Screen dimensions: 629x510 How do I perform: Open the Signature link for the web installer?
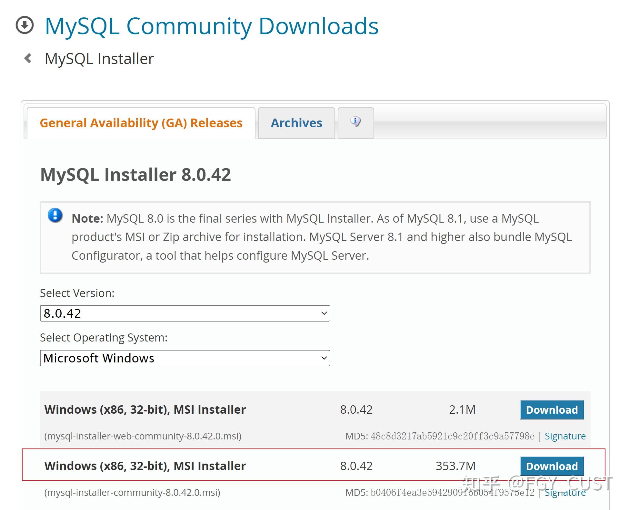565,436
